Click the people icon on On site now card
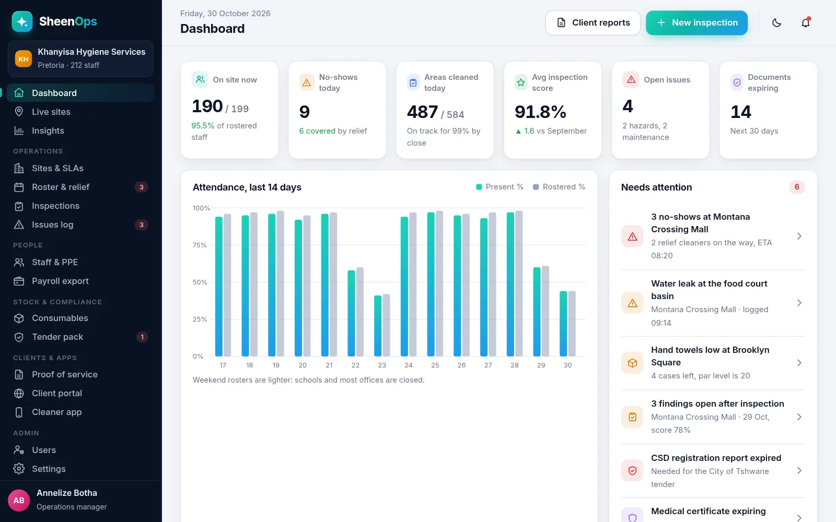Viewport: 836px width, 522px height. click(x=200, y=79)
